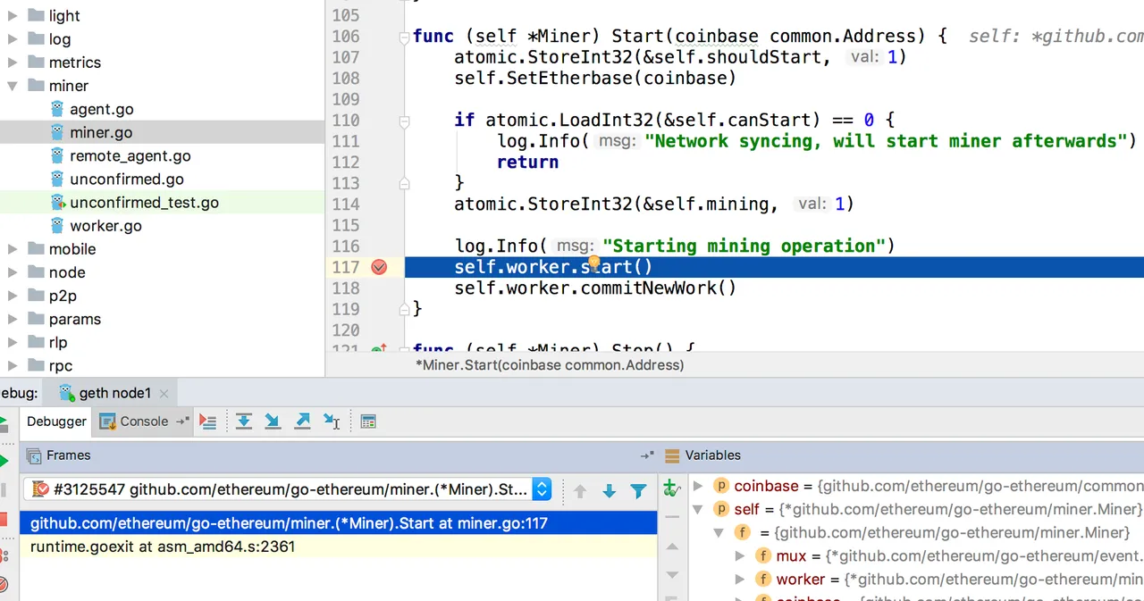Select the miner.go:117 stack frame
This screenshot has height=601, width=1144.
coord(338,523)
